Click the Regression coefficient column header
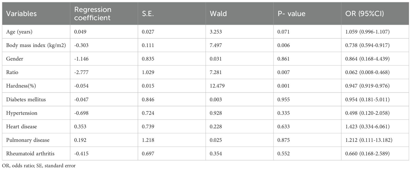Viewport: 411px width, 170px height. tap(93, 13)
